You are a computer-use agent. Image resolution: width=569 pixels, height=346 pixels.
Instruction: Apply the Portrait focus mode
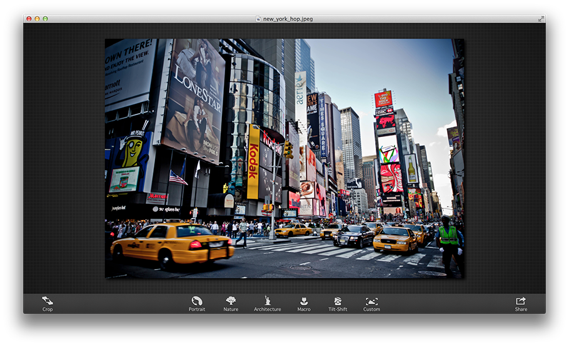(197, 304)
